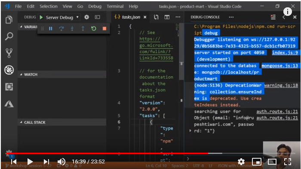The height and width of the screenshot is (169, 301).
Task: Click the Restart debug session icon
Action: pyautogui.click(x=93, y=28)
